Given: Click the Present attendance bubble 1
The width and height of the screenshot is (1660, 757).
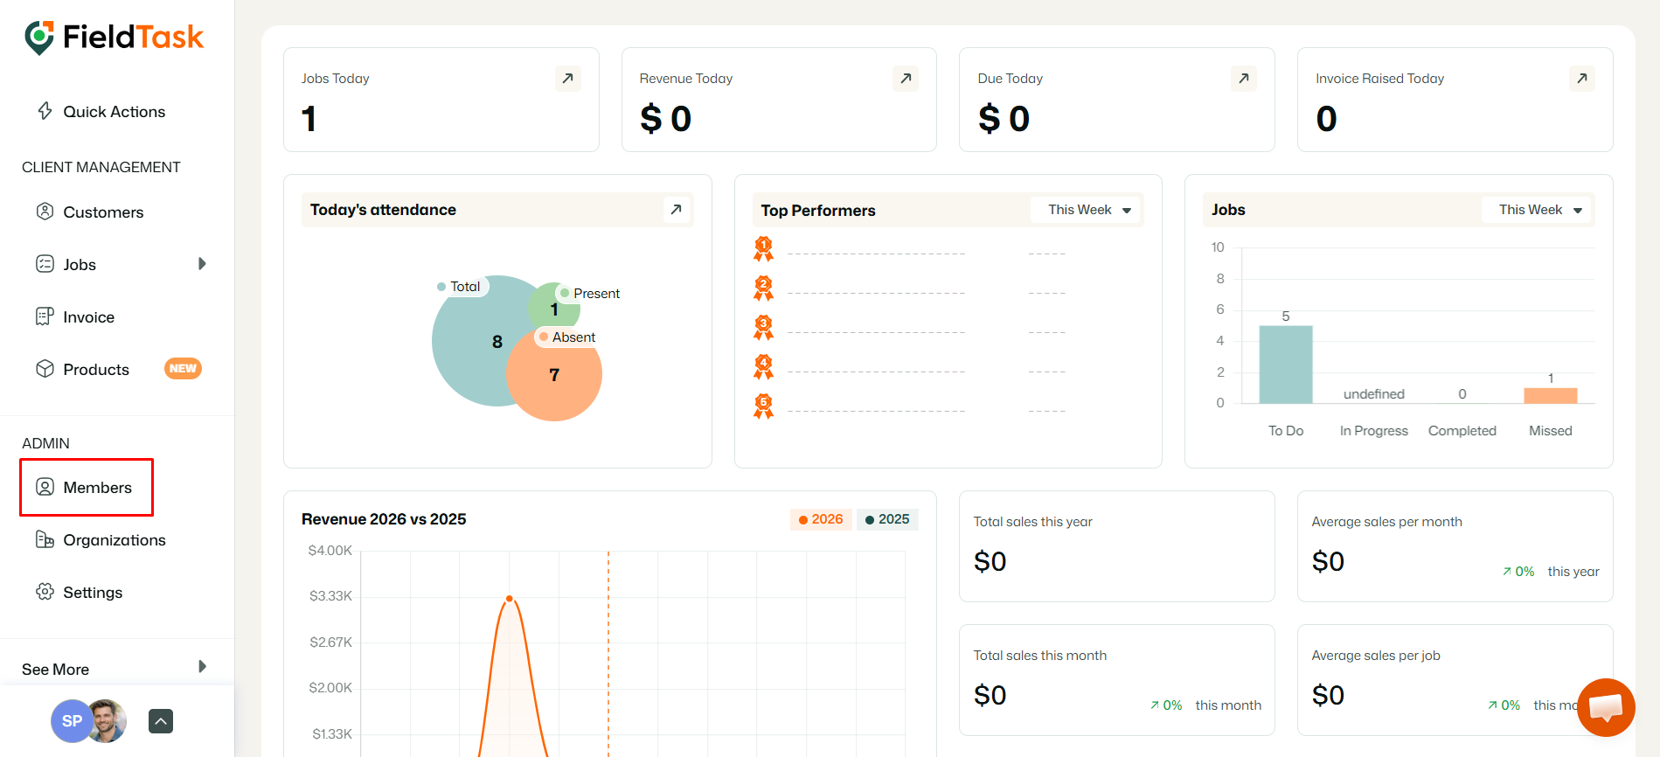Looking at the screenshot, I should click(554, 308).
